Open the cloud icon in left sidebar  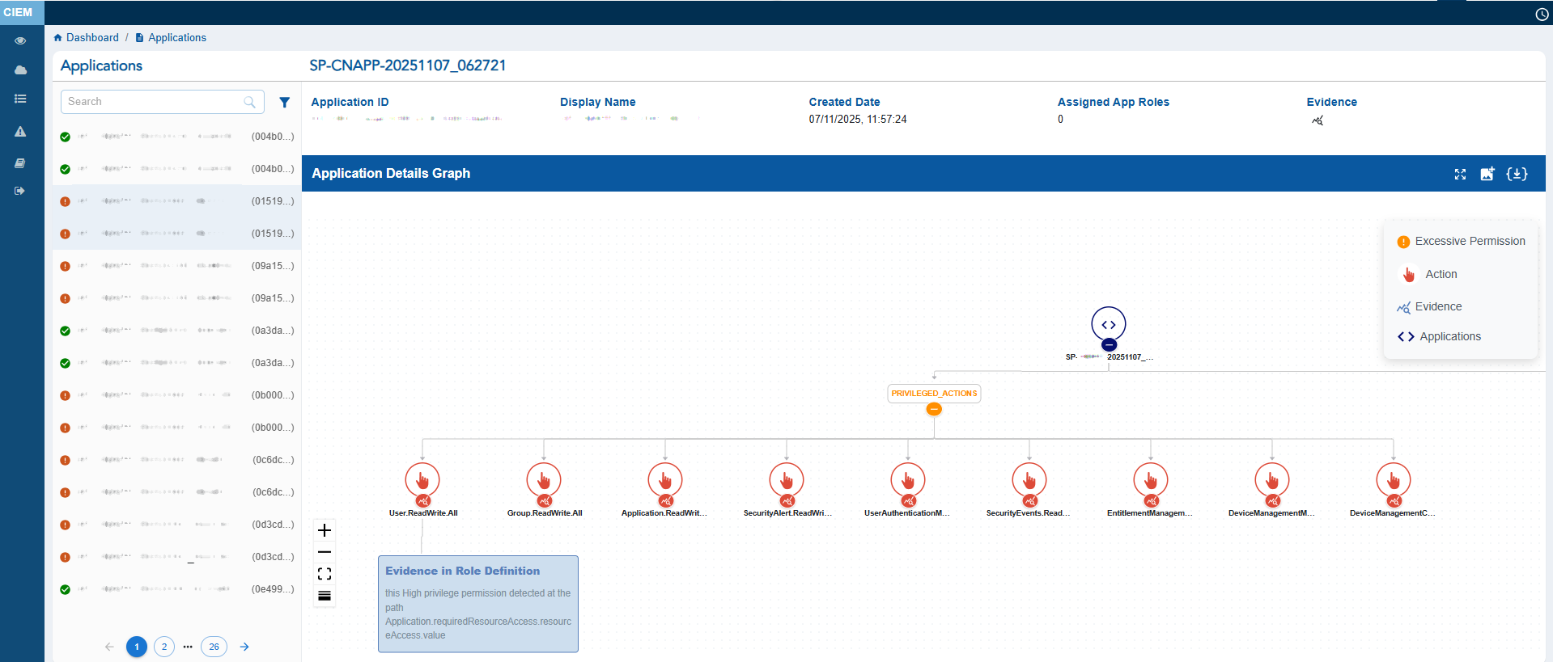20,70
